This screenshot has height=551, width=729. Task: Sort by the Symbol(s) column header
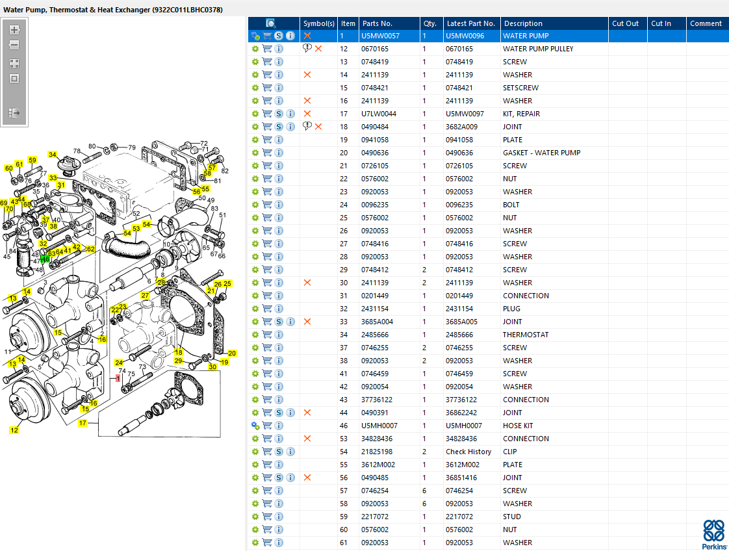(x=318, y=23)
